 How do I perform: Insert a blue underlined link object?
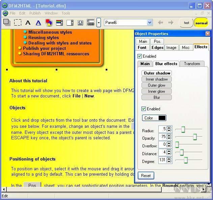click(38, 23)
